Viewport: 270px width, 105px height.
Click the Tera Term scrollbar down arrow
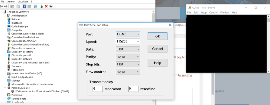pos(268,71)
